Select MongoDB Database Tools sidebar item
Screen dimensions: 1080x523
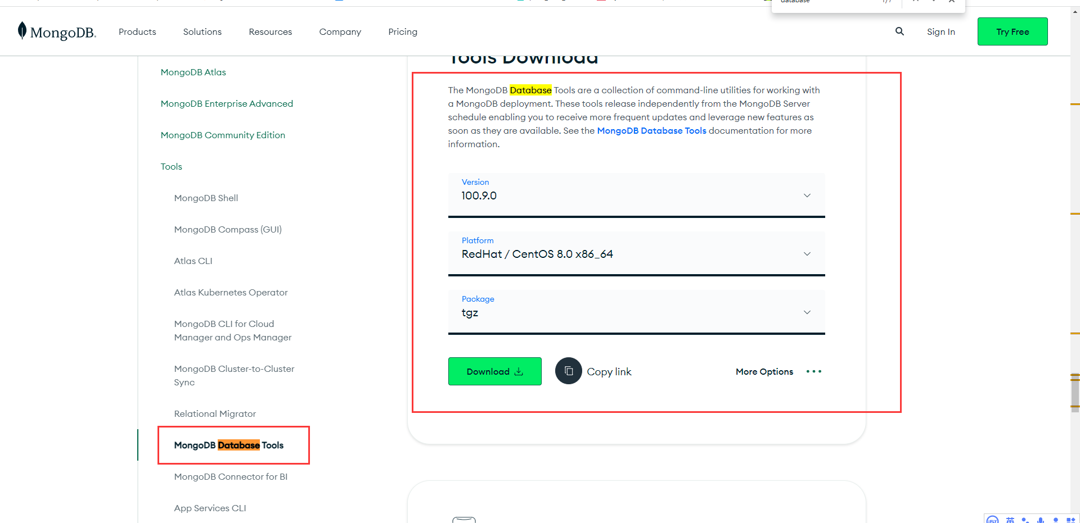click(x=228, y=445)
